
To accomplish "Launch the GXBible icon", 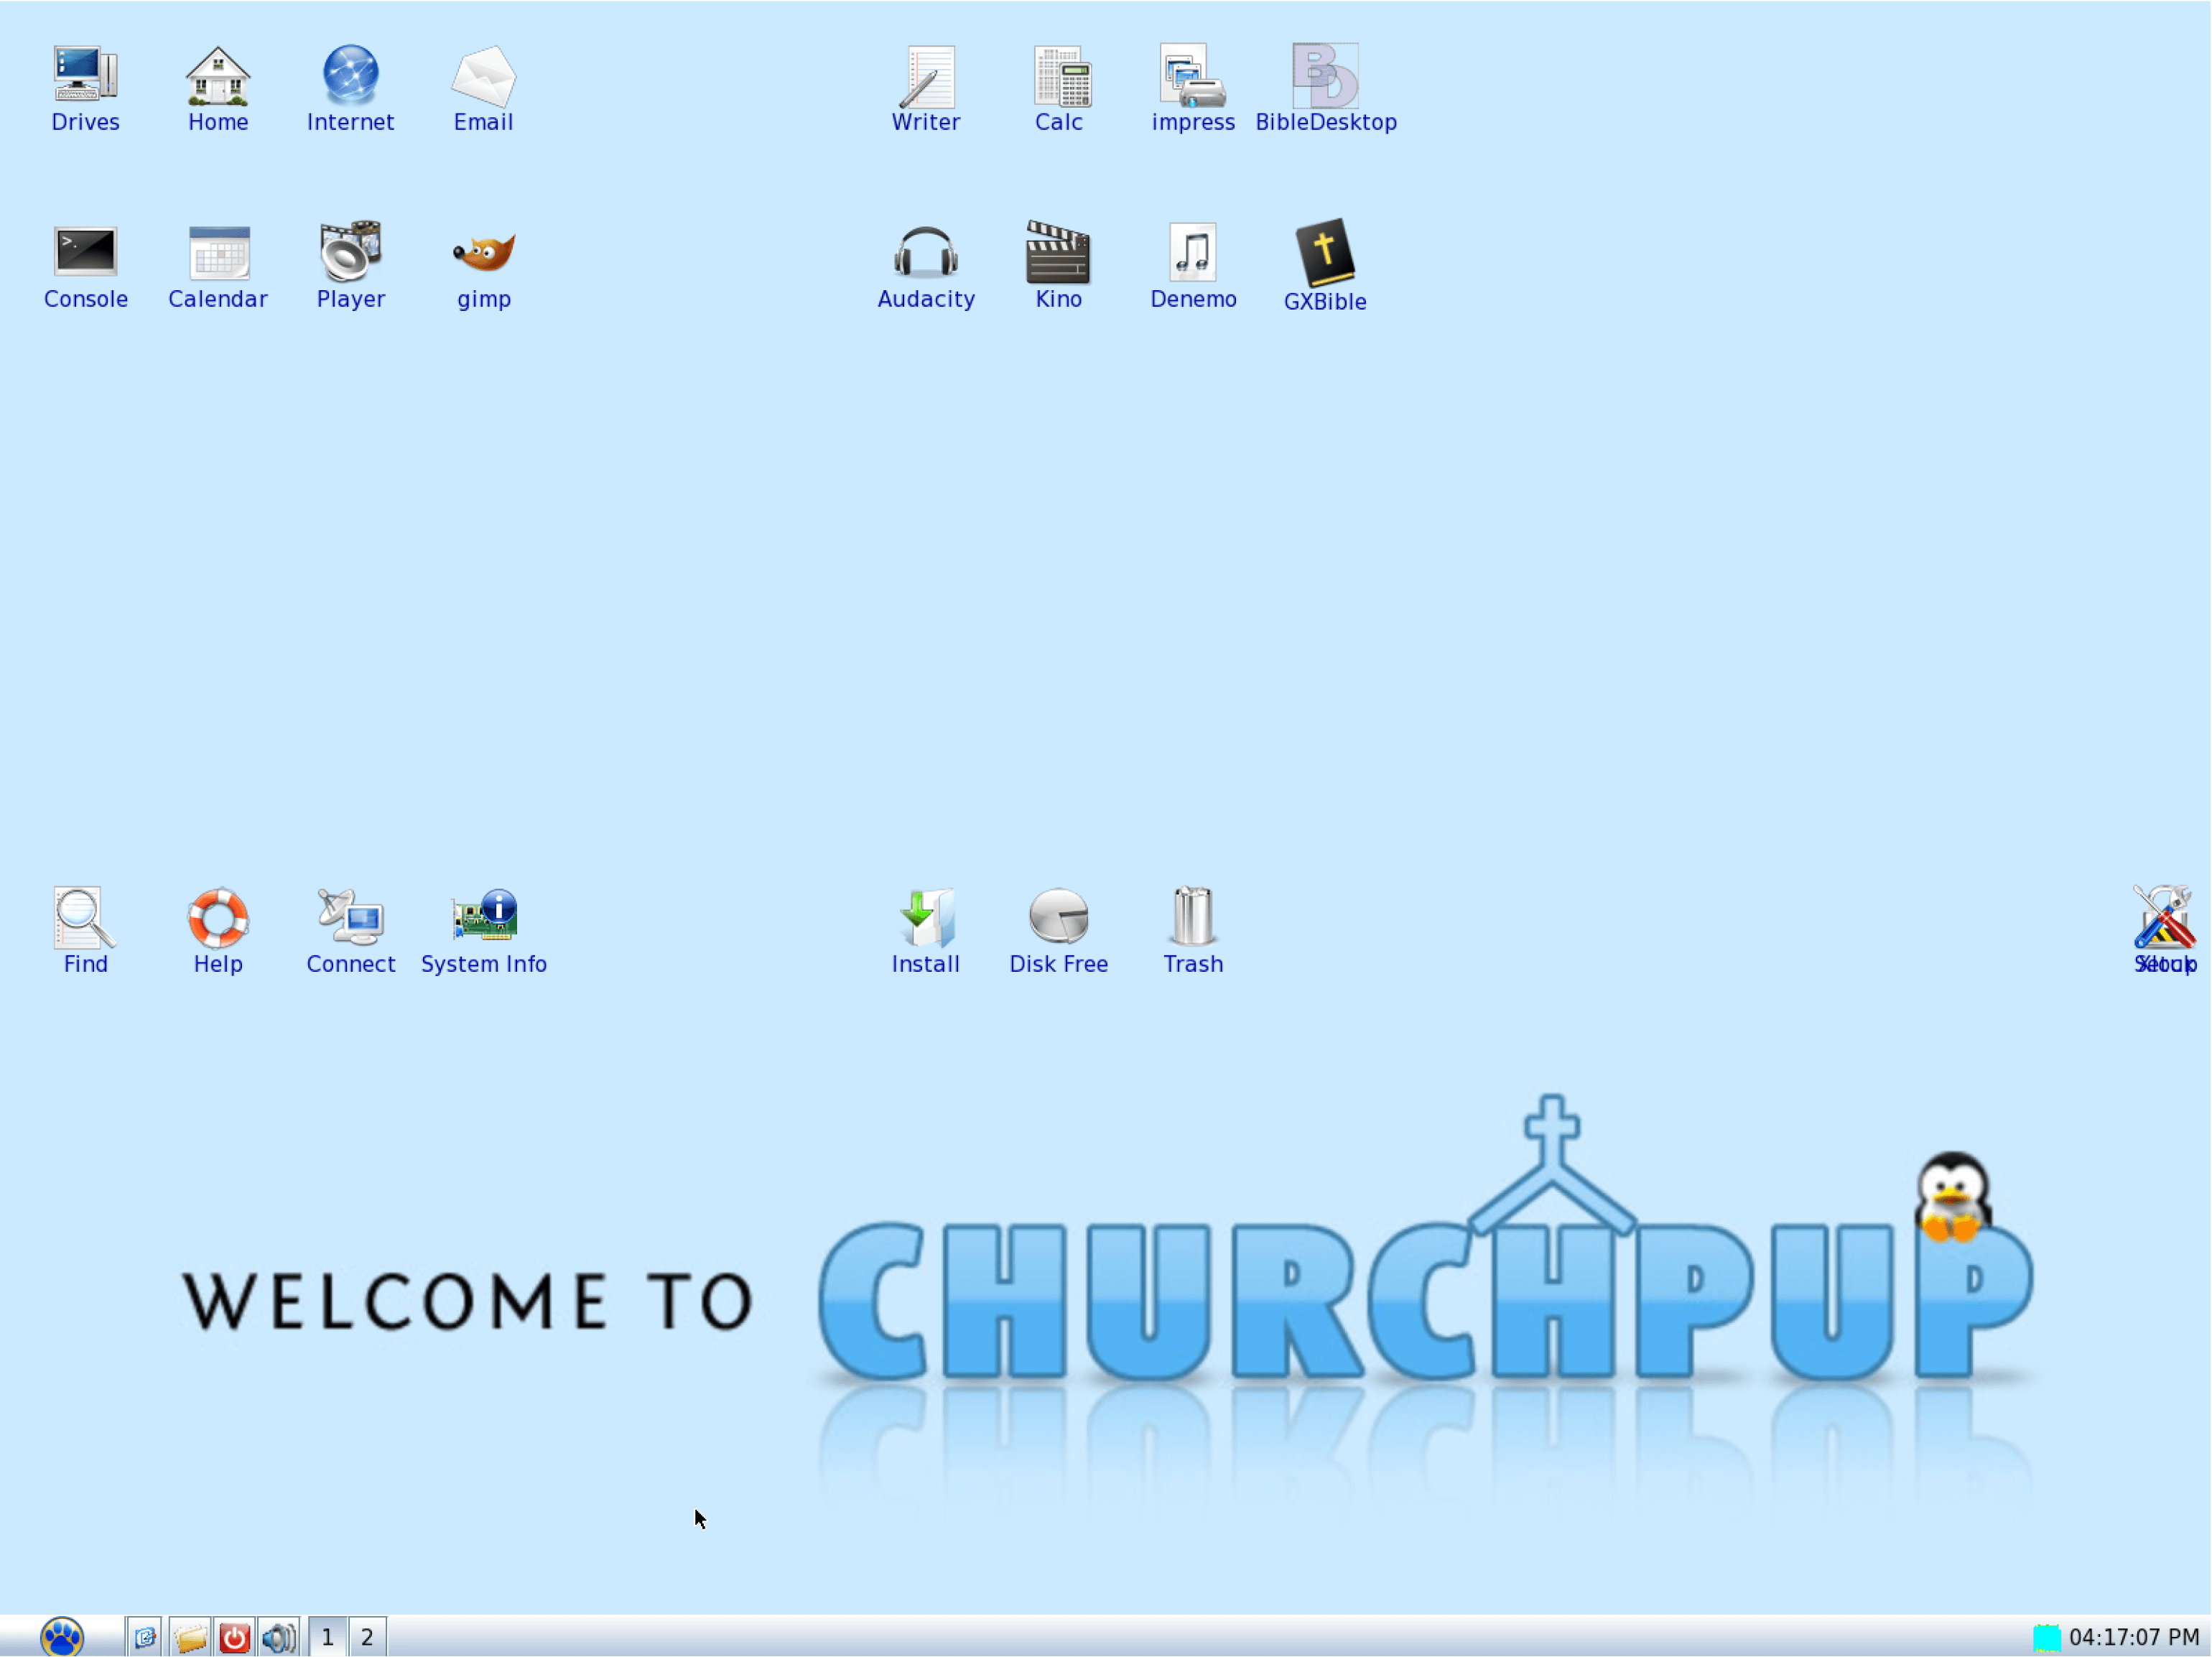I will [x=1325, y=252].
